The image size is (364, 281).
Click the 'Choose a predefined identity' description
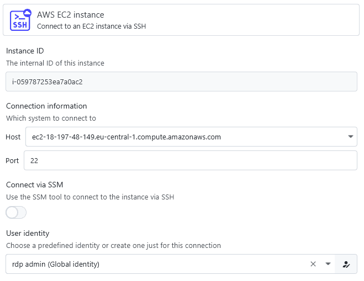click(x=113, y=245)
